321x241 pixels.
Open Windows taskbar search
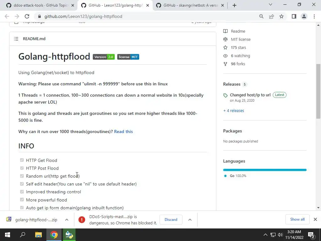23,235
